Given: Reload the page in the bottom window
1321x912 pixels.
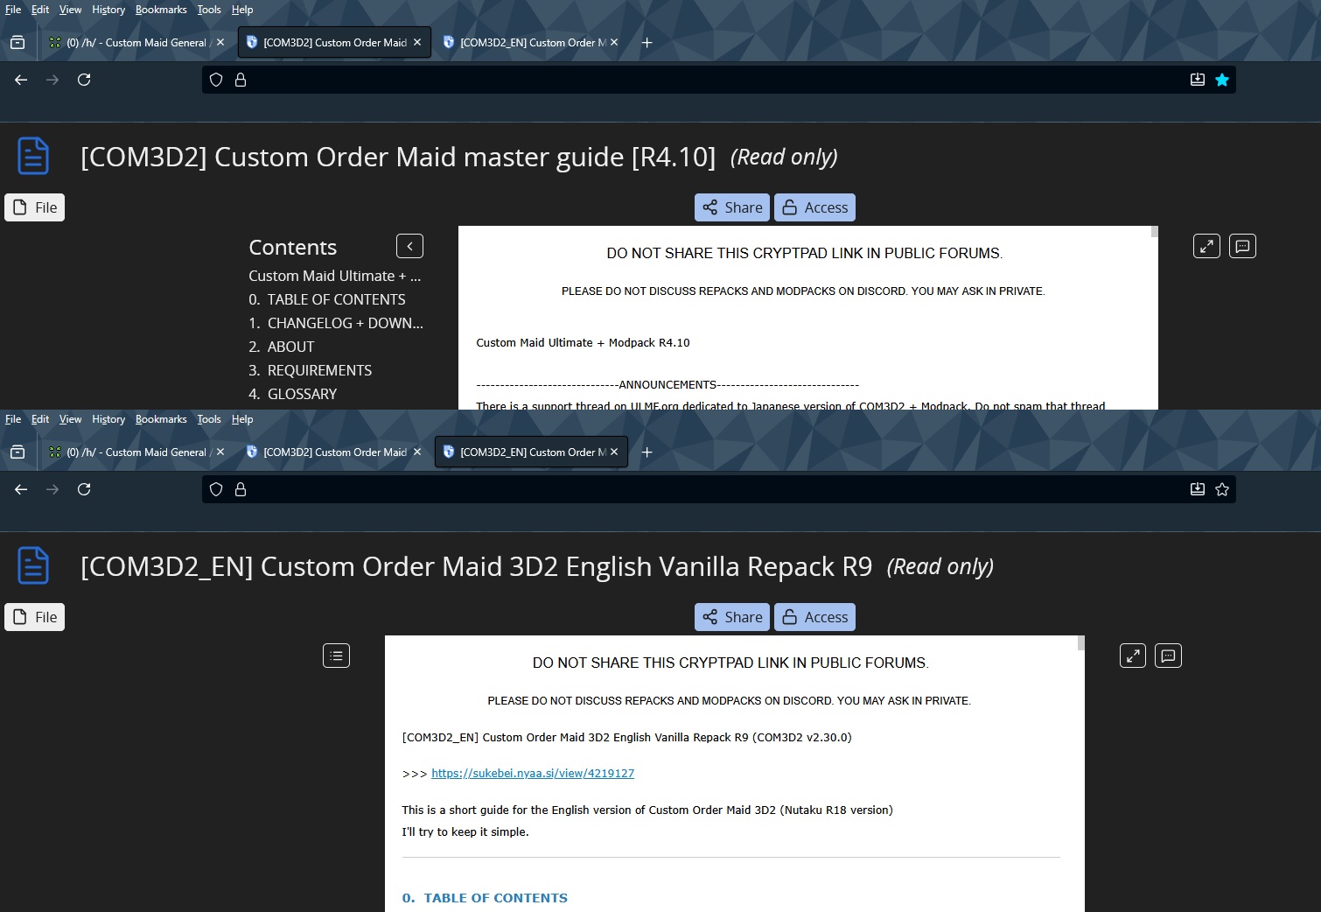Looking at the screenshot, I should 84,489.
